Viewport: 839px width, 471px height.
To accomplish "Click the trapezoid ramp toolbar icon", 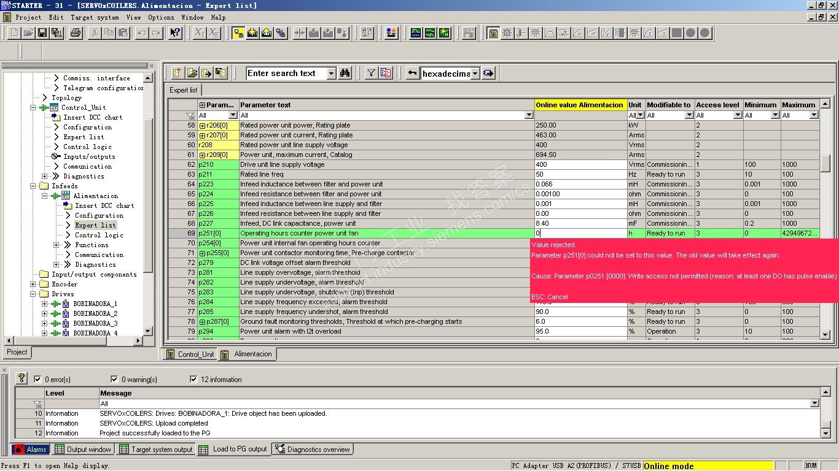I will coord(550,33).
